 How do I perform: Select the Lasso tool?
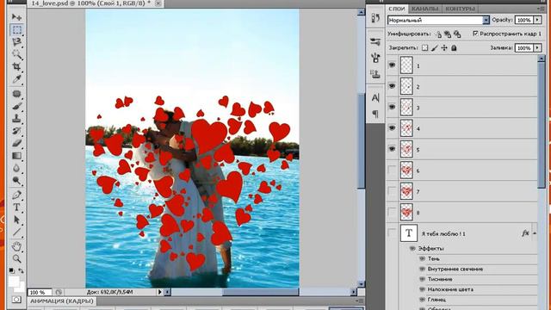(16, 42)
